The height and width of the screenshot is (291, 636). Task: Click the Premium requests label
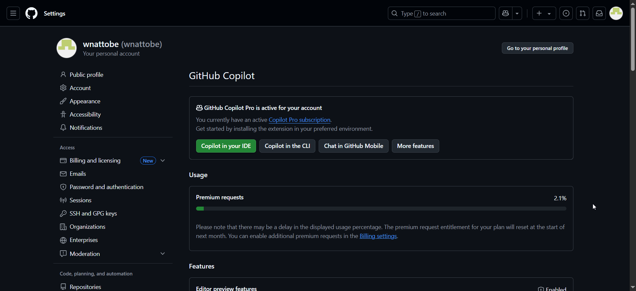pyautogui.click(x=220, y=197)
